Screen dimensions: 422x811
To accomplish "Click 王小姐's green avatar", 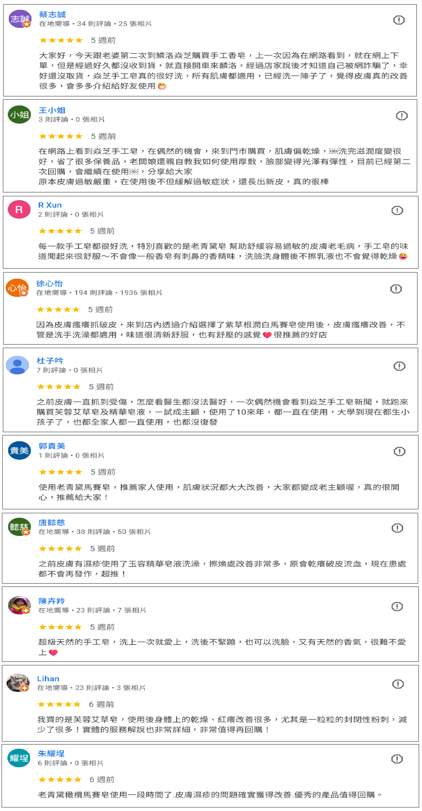I will (x=19, y=115).
